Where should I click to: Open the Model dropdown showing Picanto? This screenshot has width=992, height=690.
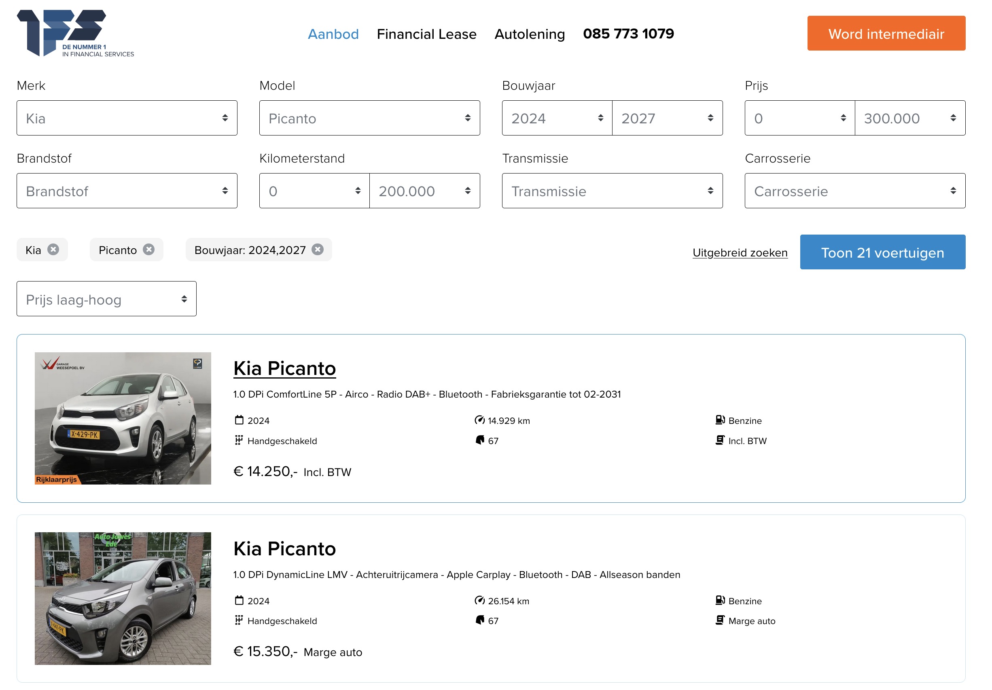coord(370,119)
